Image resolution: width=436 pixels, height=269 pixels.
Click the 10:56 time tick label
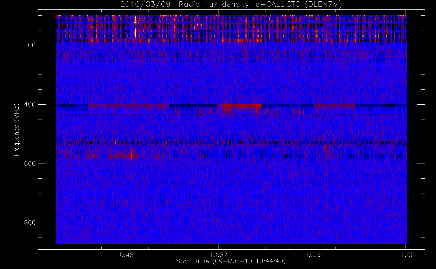point(312,255)
